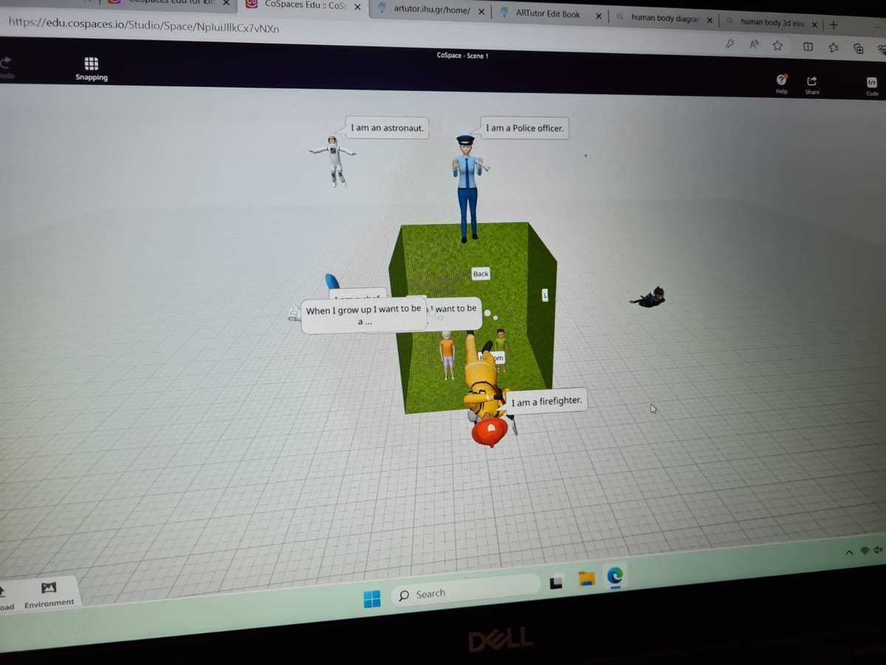Screen dimensions: 886x665
Task: Open the Windows Start menu
Action: pos(371,598)
